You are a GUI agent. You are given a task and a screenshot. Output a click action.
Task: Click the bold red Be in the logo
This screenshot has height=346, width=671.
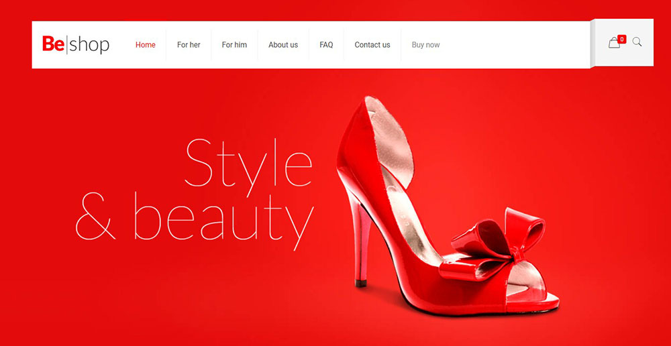[53, 45]
